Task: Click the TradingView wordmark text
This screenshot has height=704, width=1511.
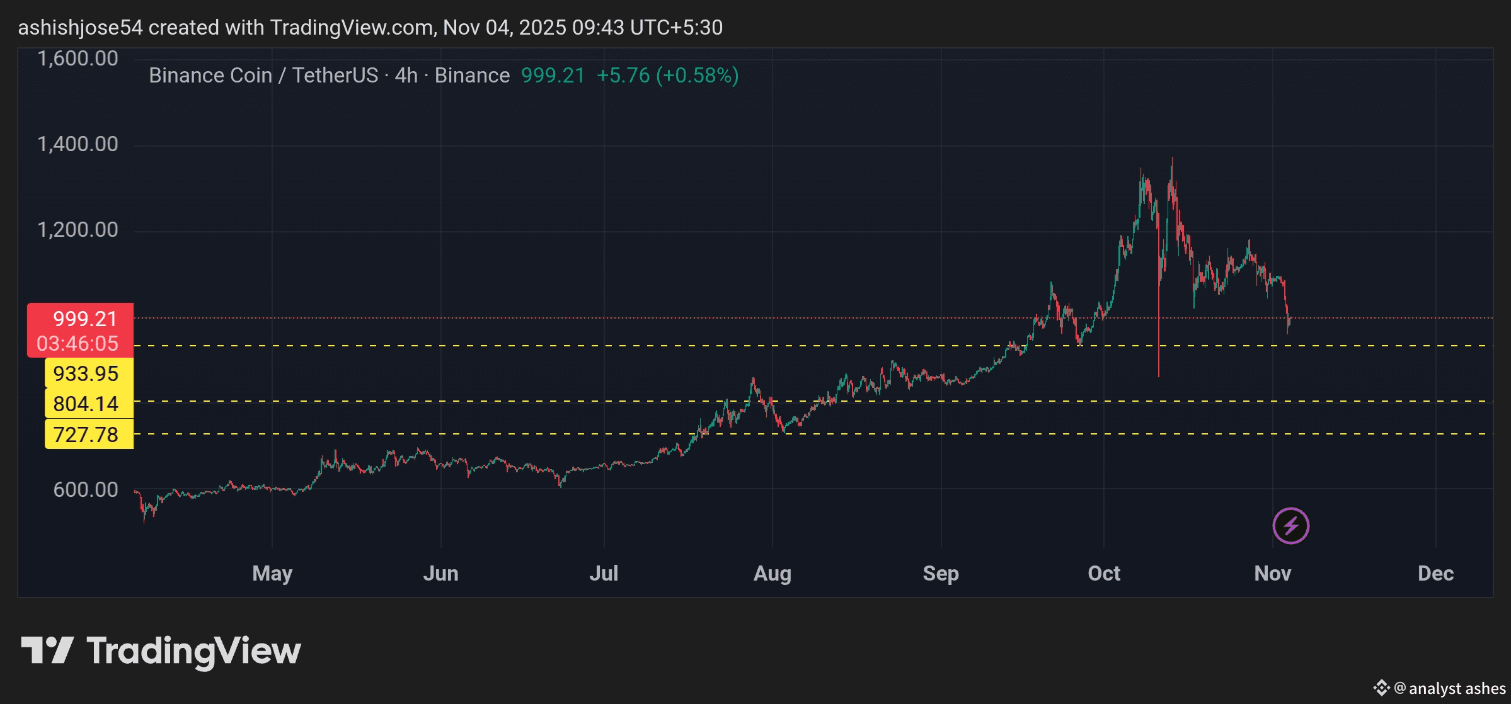Action: point(193,651)
